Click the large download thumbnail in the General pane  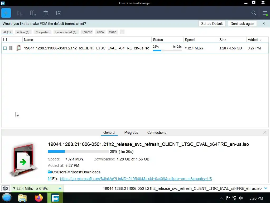(23, 160)
